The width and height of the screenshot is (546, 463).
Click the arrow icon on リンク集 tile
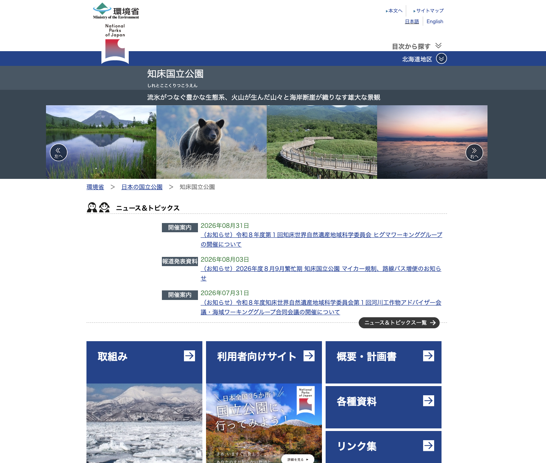tap(429, 446)
